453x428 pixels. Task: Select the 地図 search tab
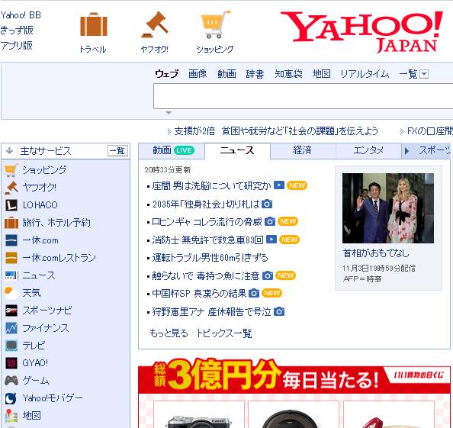[x=321, y=74]
